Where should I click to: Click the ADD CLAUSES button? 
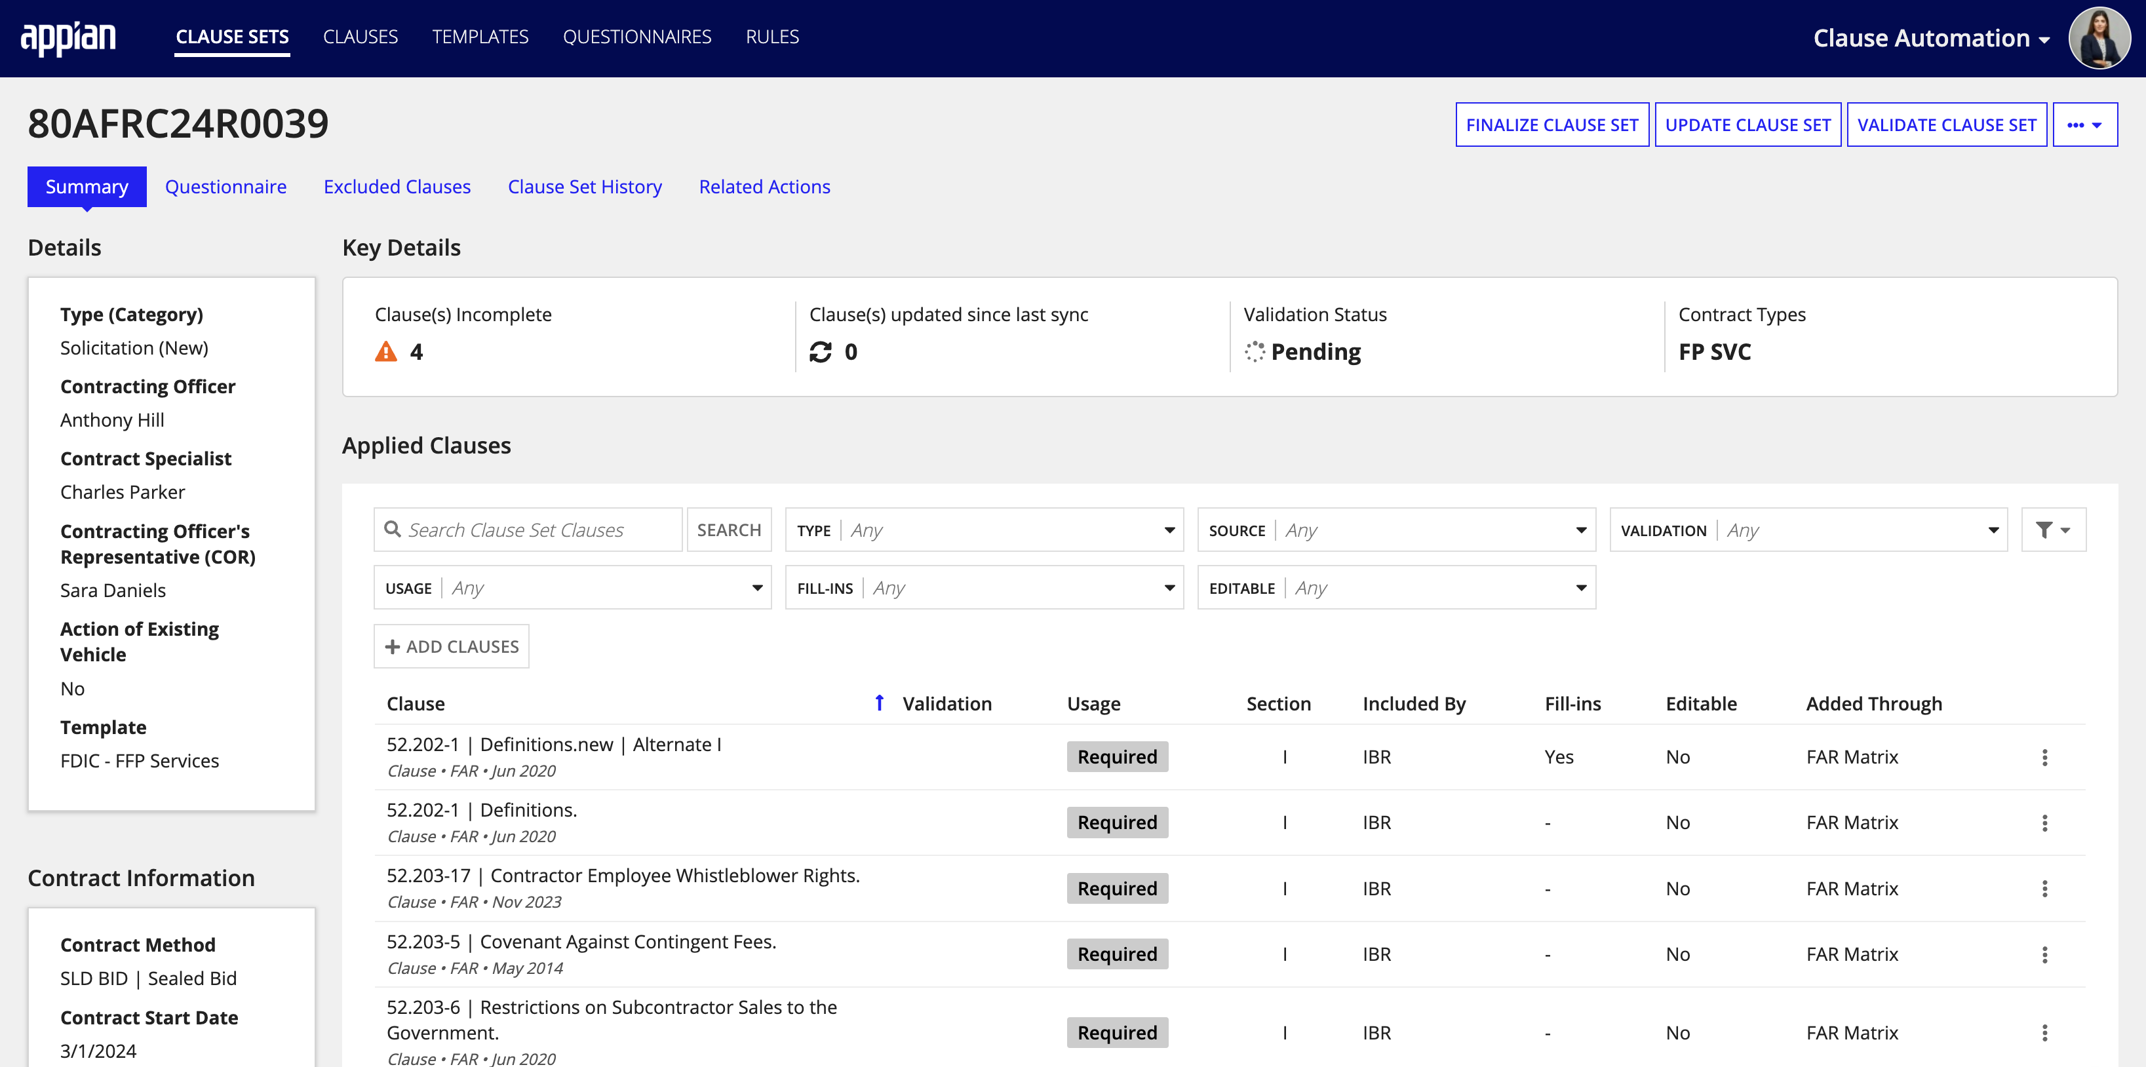tap(452, 646)
